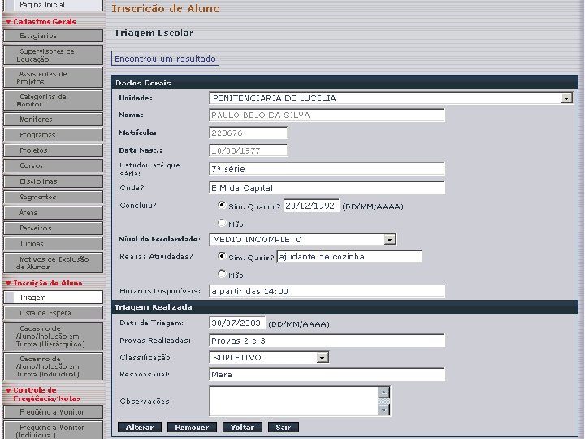Click Observações scroll down arrow
585x439 pixels.
[383, 410]
